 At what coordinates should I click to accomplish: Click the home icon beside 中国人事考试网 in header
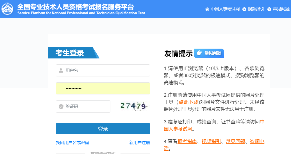207,9
